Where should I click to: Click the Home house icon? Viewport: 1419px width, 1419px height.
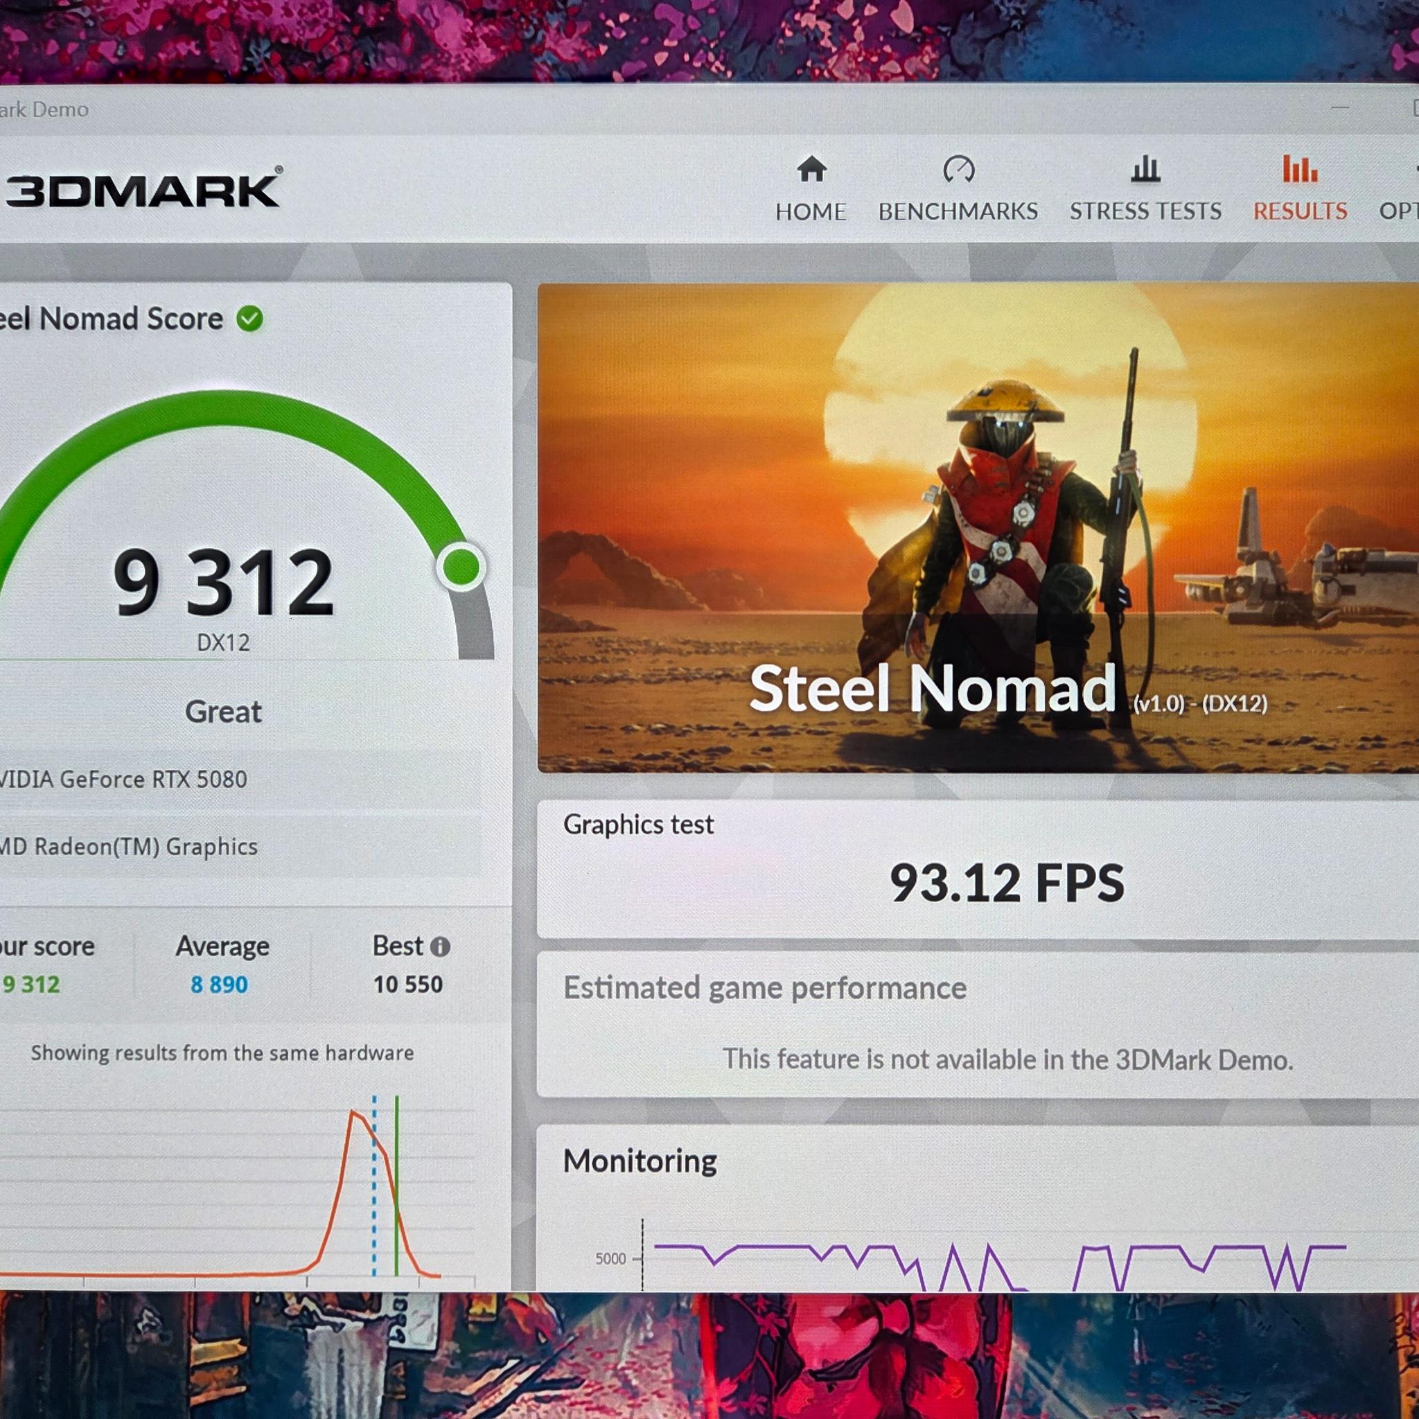[811, 169]
